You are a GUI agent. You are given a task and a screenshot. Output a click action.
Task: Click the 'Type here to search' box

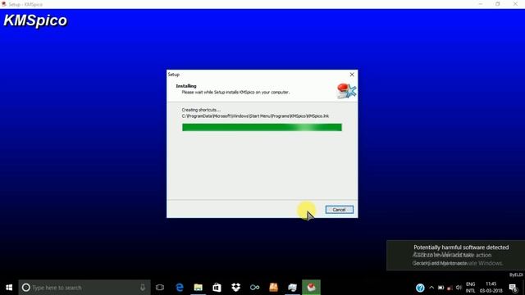coord(84,288)
